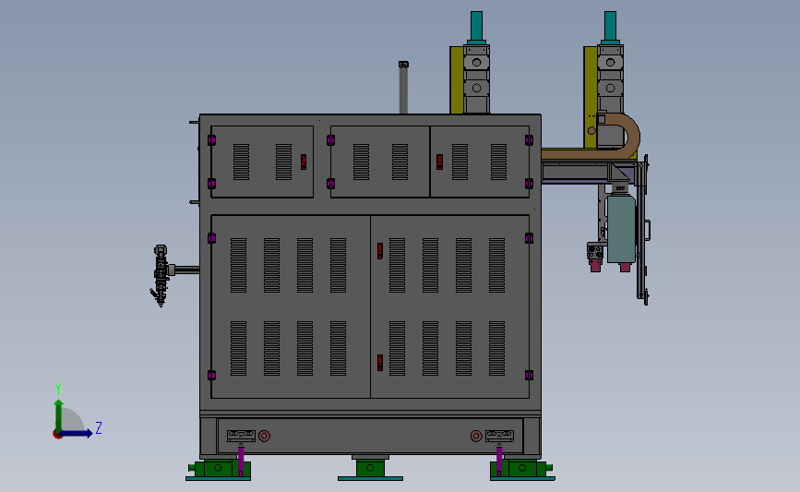Click the green Y axis arrow of the triad
This screenshot has height=492, width=800.
click(x=59, y=415)
